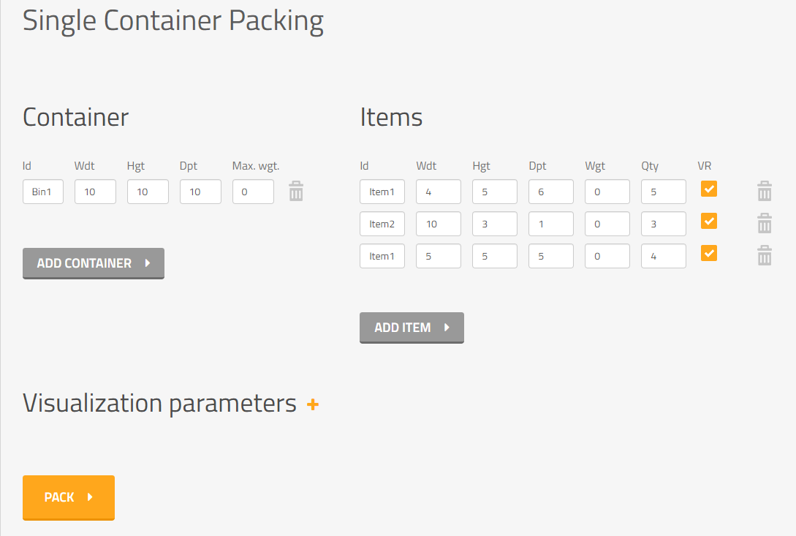796x536 pixels.
Task: Delete the first Item1 row
Action: point(765,191)
